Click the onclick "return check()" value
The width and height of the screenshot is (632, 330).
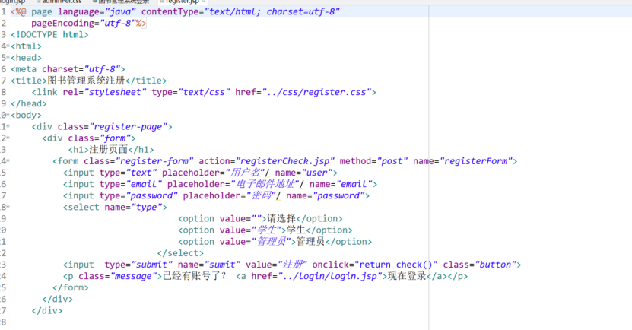tap(396, 265)
